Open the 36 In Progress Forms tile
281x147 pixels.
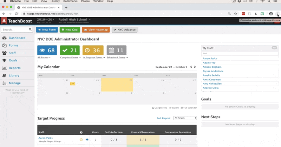93,50
